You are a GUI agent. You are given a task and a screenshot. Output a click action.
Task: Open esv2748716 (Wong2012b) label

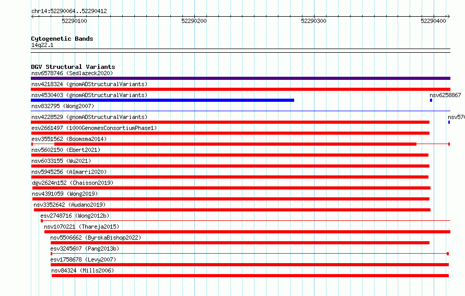[75, 216]
